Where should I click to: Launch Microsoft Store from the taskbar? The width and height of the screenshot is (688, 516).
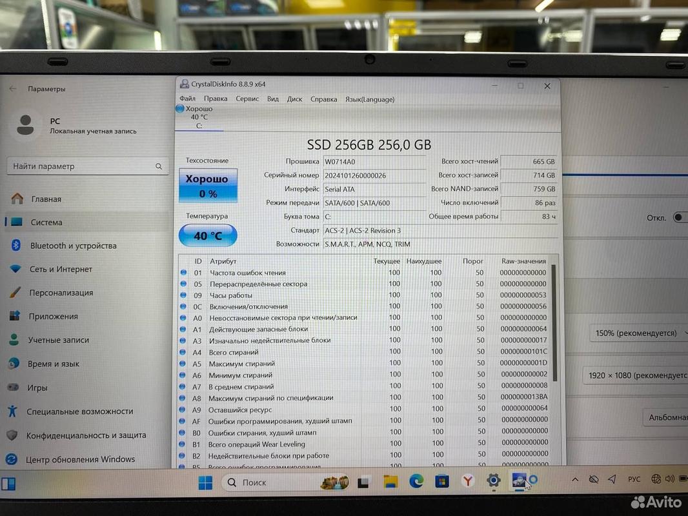[442, 481]
